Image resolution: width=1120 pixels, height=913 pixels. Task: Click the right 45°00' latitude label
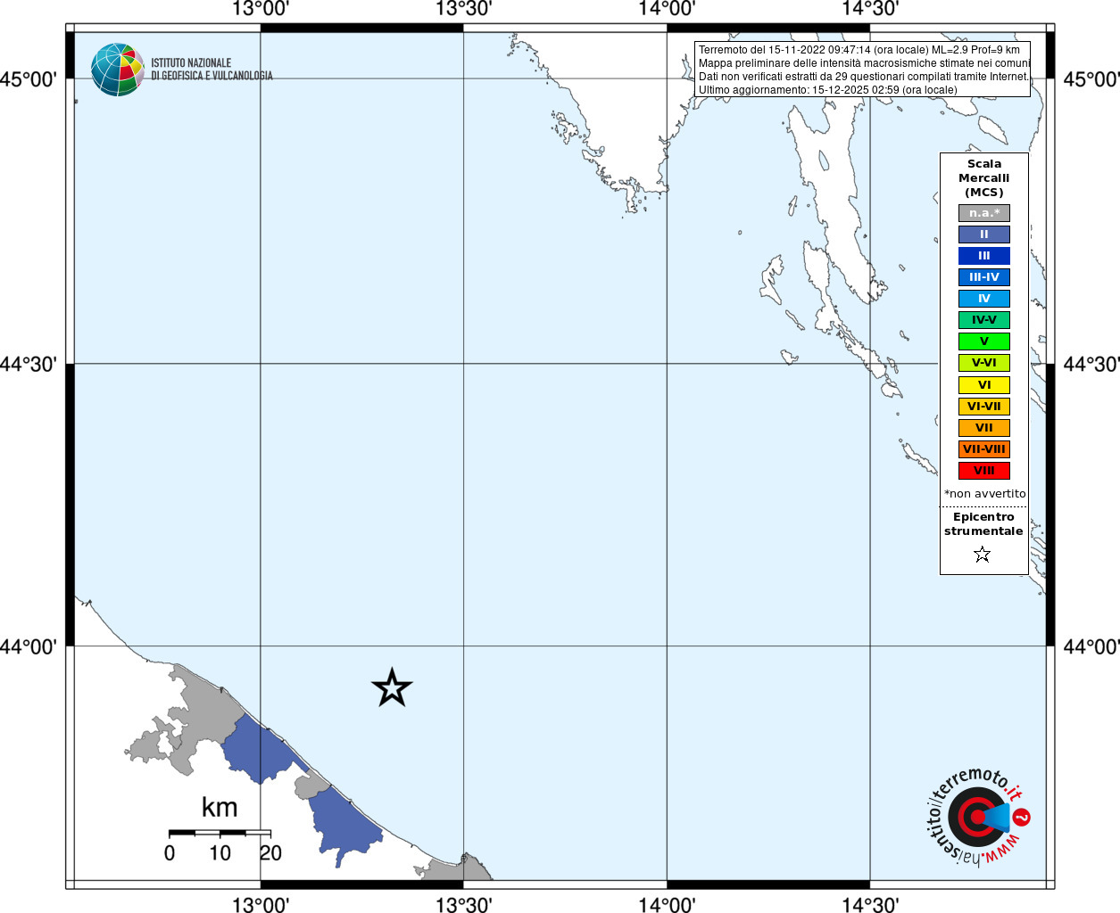pos(1091,79)
